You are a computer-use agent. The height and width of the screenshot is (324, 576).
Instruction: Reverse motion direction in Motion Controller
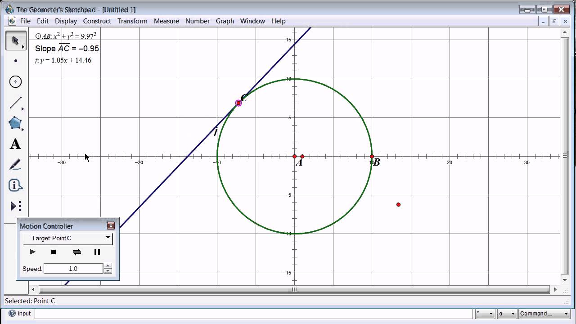76,252
